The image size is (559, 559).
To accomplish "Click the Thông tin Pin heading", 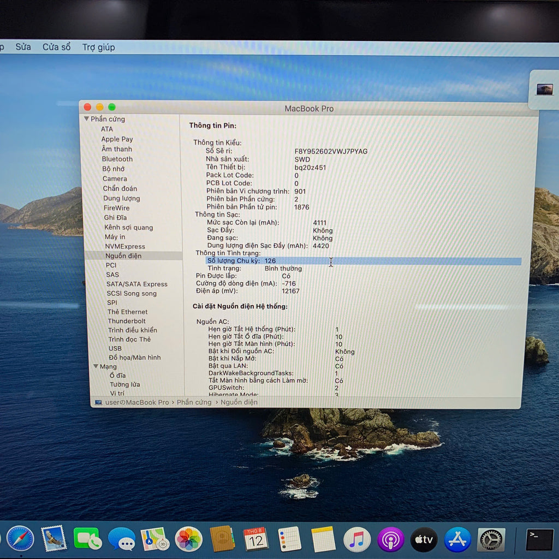I will click(x=212, y=126).
